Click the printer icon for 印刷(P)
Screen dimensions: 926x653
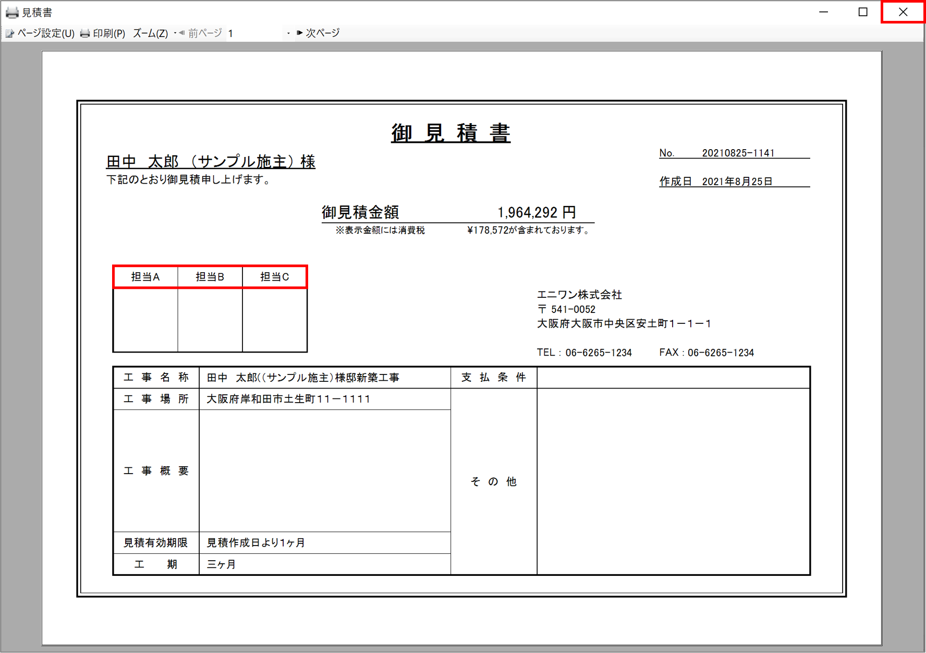[x=85, y=33]
